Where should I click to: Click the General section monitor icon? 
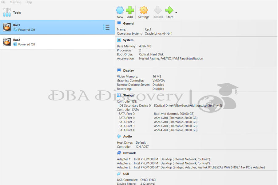pos(119,23)
